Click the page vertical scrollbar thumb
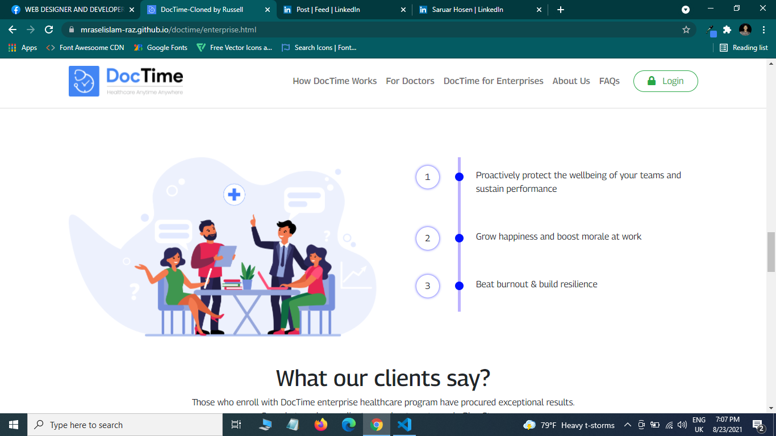The width and height of the screenshot is (776, 436). coord(771,251)
